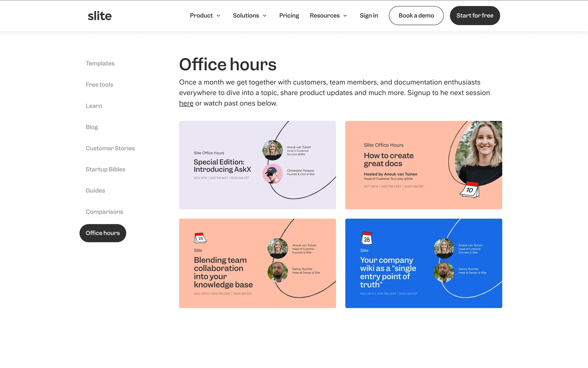This screenshot has width=588, height=368.
Task: Click calendar icon showing 28
Action: (x=367, y=239)
